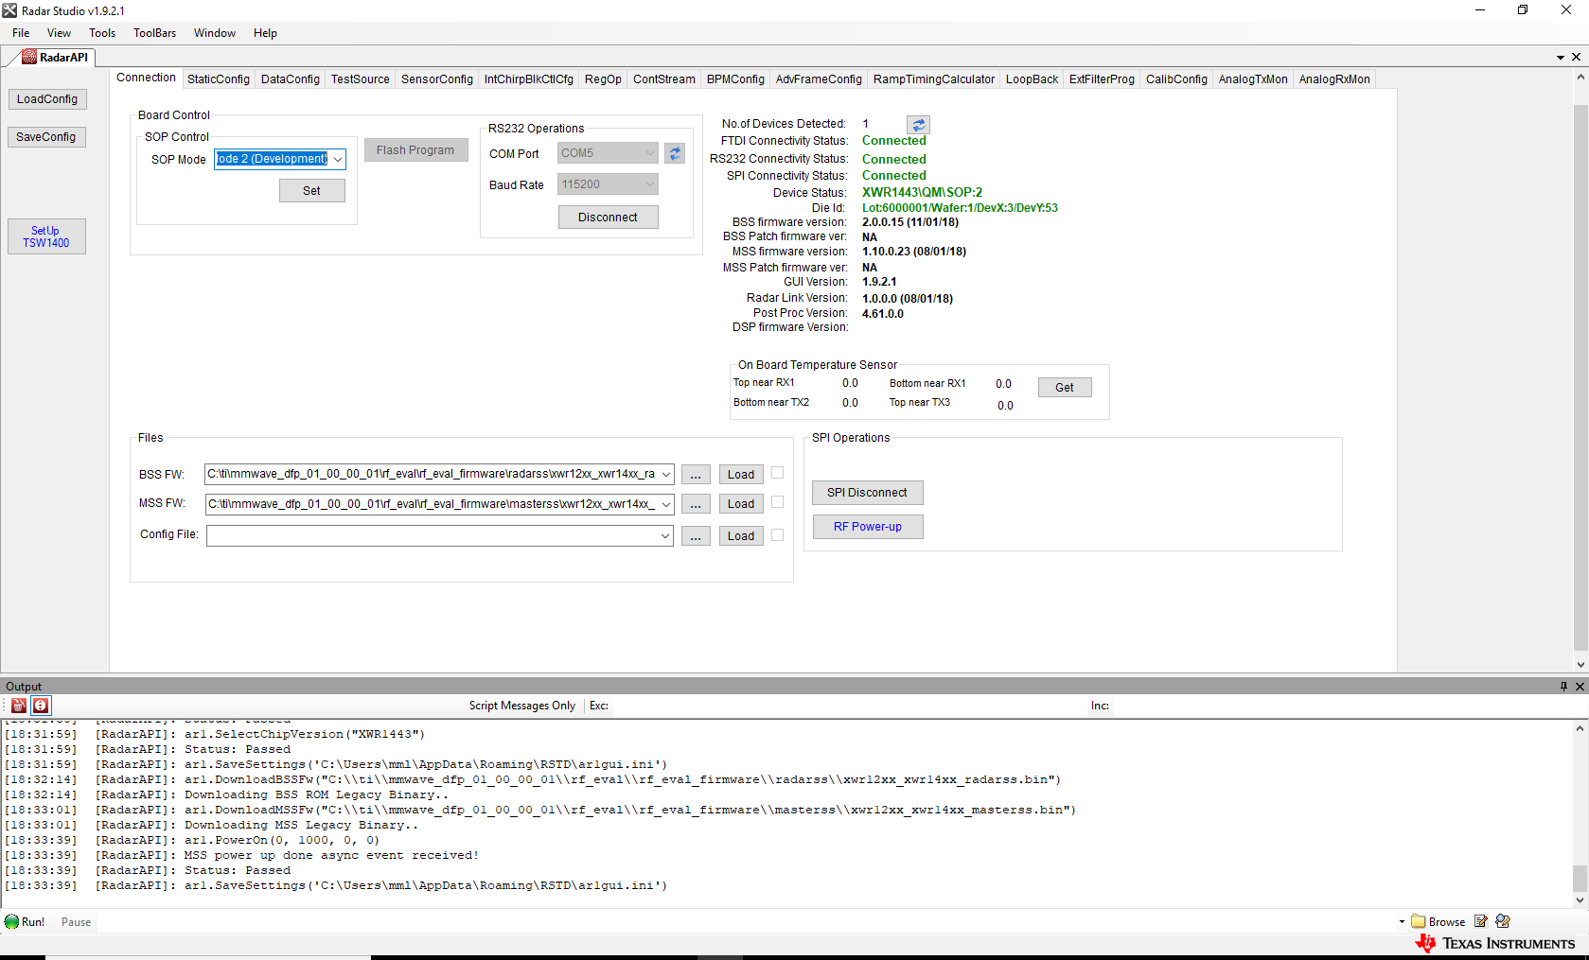
Task: Switch to the RegOp tab
Action: click(x=603, y=79)
